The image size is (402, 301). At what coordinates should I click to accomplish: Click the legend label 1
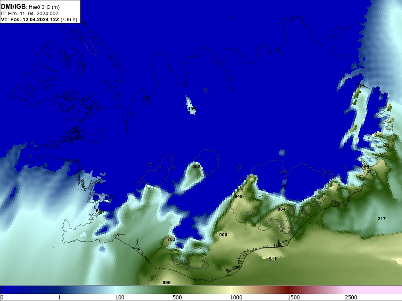click(x=59, y=297)
